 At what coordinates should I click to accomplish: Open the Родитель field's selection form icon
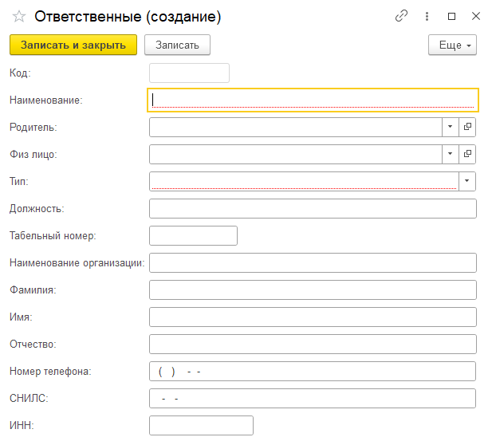point(467,127)
